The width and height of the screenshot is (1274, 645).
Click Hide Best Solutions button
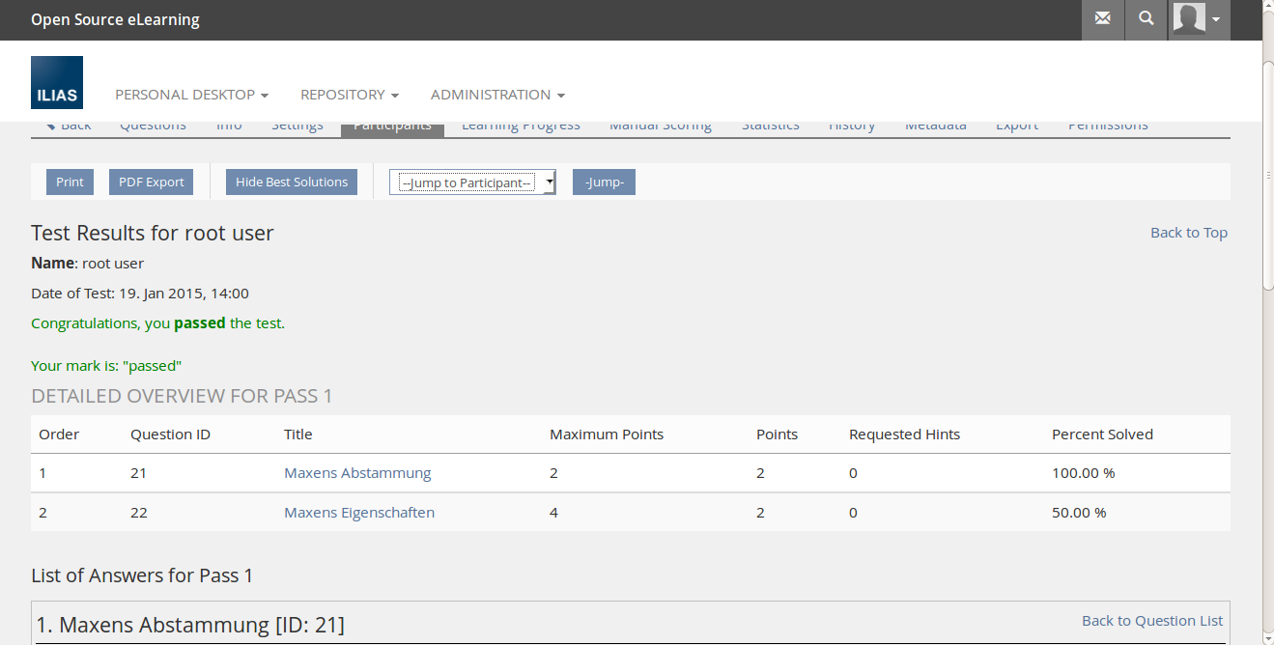point(292,182)
